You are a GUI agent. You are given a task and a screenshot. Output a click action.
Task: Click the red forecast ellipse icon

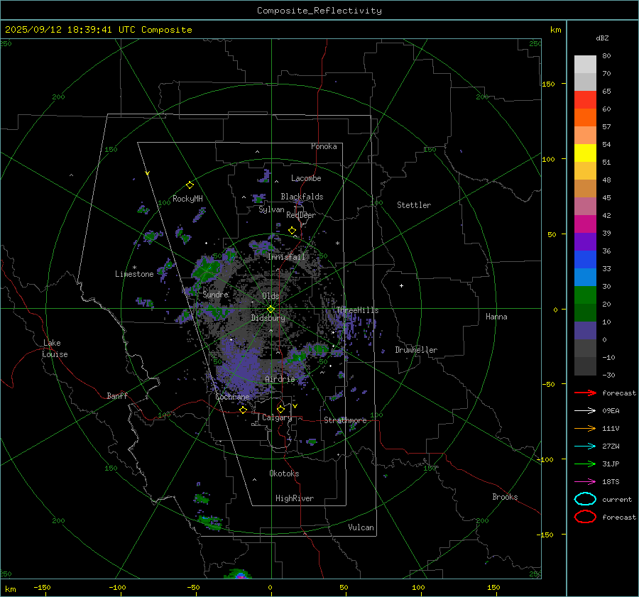coord(585,517)
